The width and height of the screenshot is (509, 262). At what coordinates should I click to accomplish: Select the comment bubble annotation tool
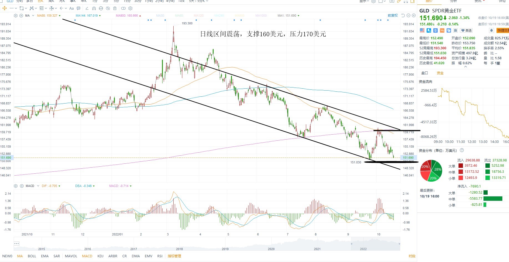(x=78, y=8)
